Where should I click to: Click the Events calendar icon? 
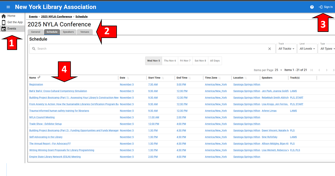point(4,29)
